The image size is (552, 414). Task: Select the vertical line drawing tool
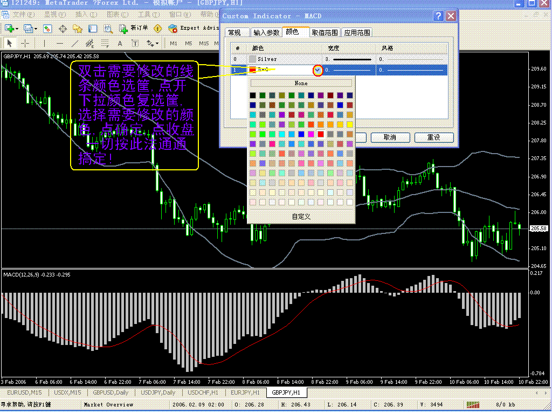pyautogui.click(x=44, y=43)
